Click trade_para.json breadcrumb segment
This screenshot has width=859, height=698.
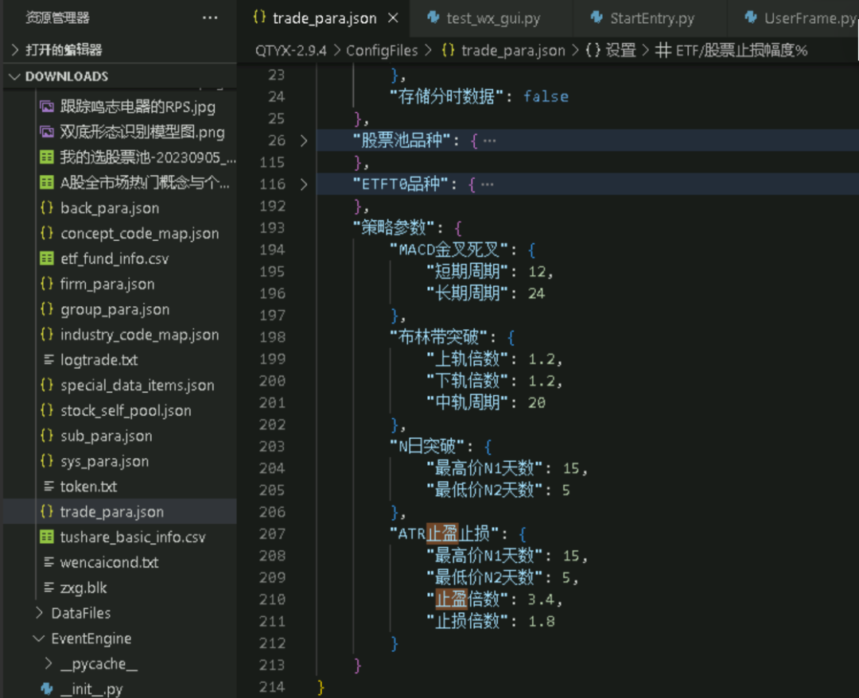(513, 50)
